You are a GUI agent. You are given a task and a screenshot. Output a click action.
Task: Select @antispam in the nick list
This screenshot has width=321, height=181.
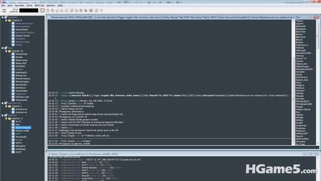click(300, 29)
